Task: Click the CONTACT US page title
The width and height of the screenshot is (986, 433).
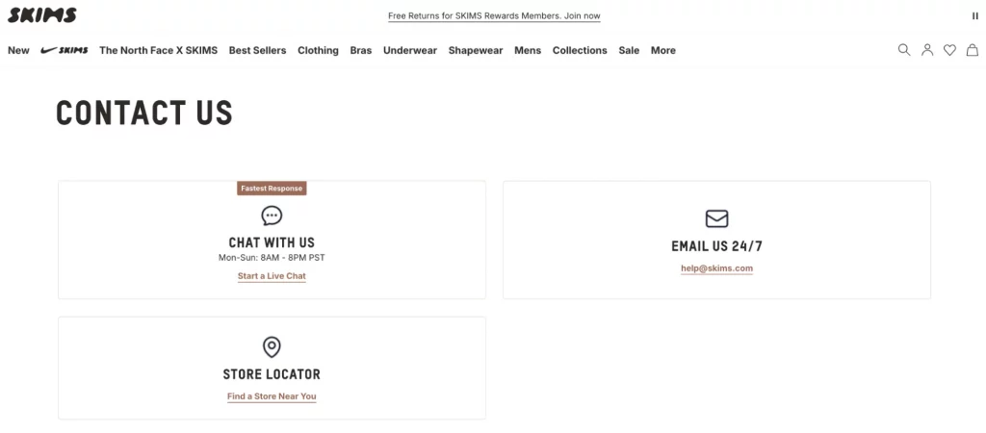Action: pyautogui.click(x=144, y=114)
